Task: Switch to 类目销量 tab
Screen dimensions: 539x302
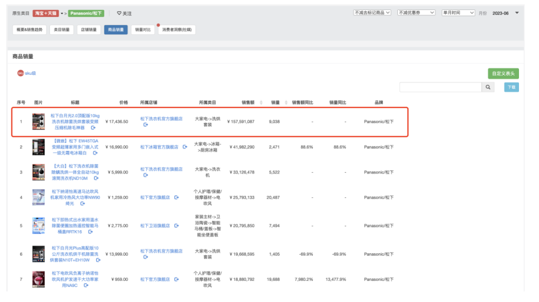Action: point(62,29)
